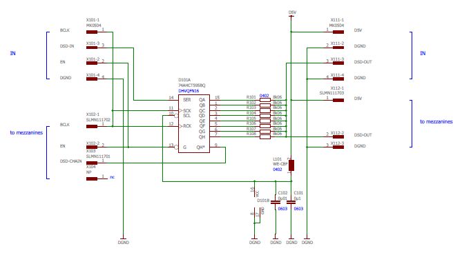Click the '0603' footprint label under C102
Screen dimensions: 462x255
[x=282, y=209]
